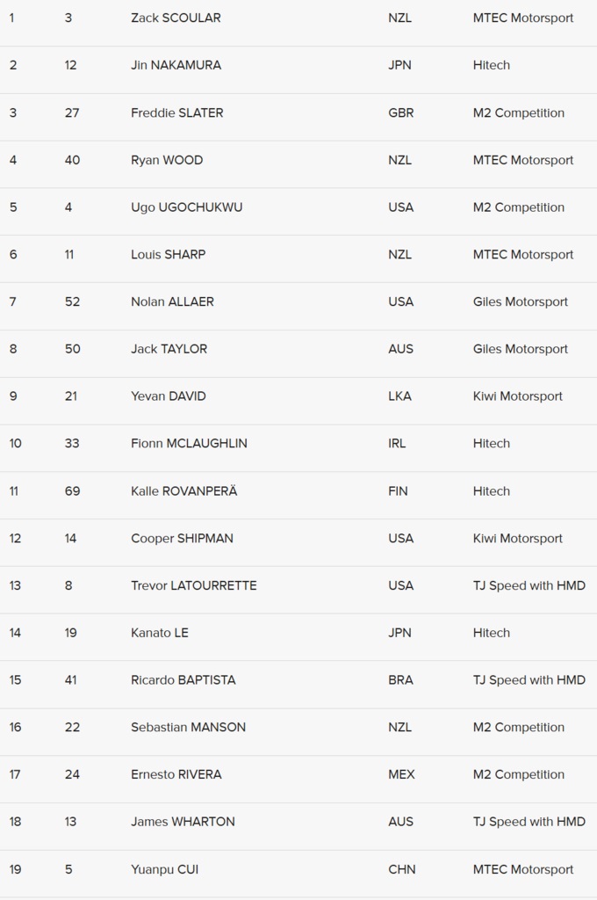Click the Giles Motorsport team beside Jack TAYLOR
Viewport: 597px width, 900px height.
click(520, 349)
